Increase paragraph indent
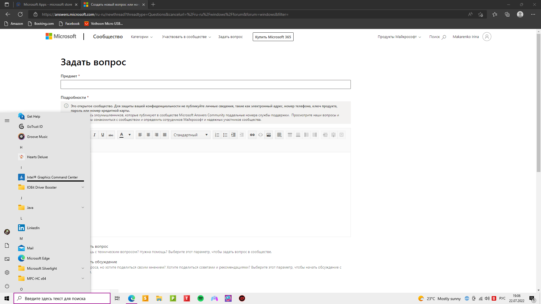The width and height of the screenshot is (541, 304). click(233, 135)
